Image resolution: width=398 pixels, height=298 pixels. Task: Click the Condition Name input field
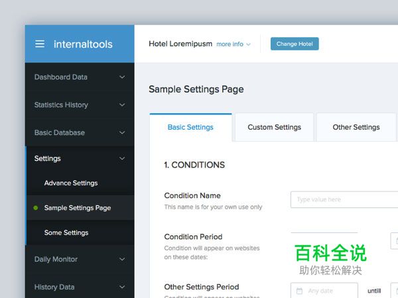point(344,199)
